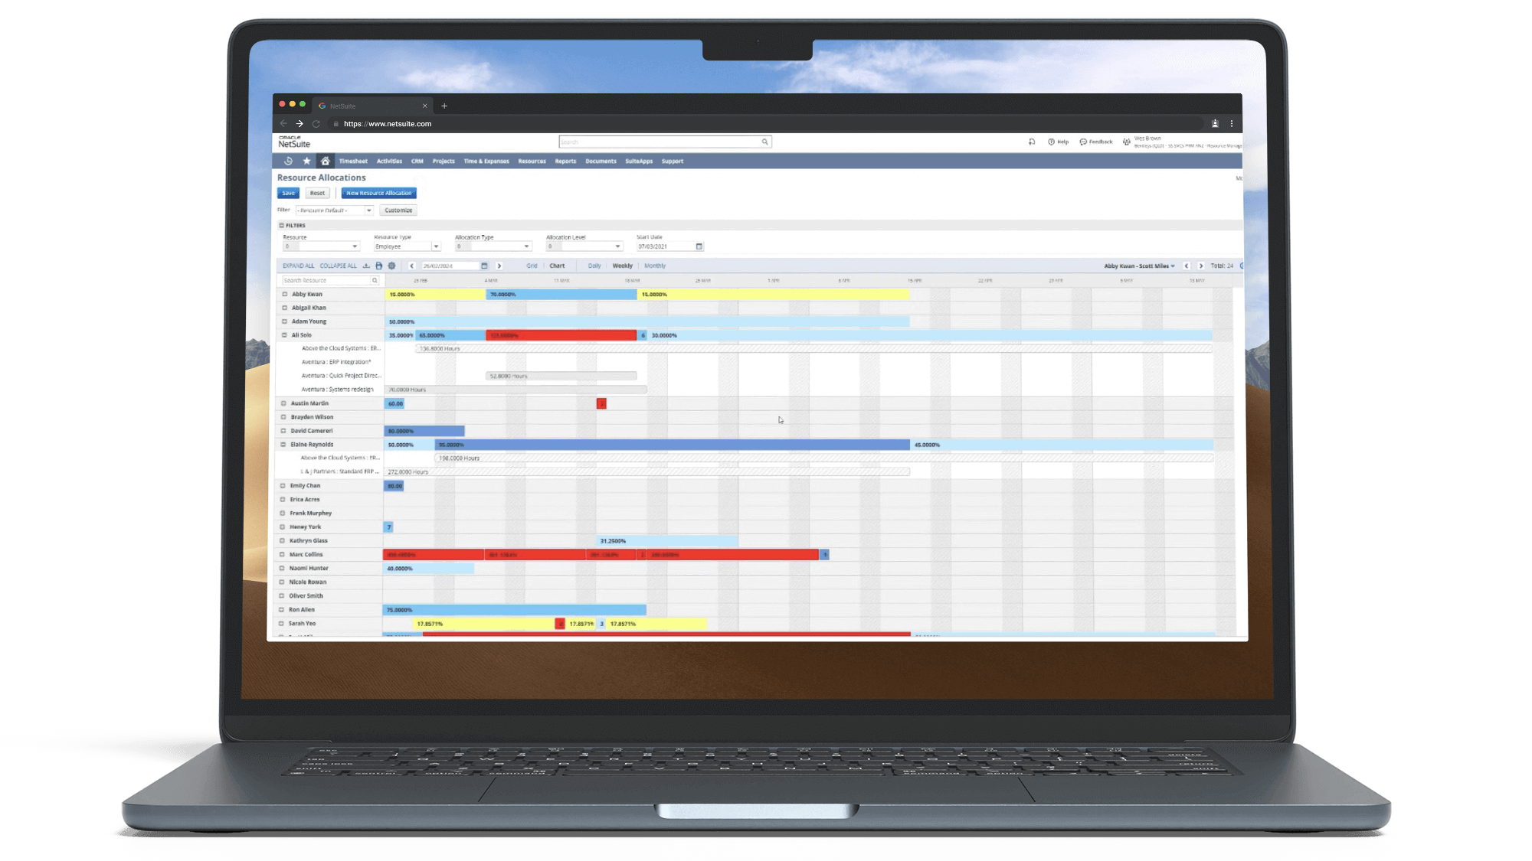Click the Feedback speech bubble icon
The image size is (1532, 861).
(1083, 142)
